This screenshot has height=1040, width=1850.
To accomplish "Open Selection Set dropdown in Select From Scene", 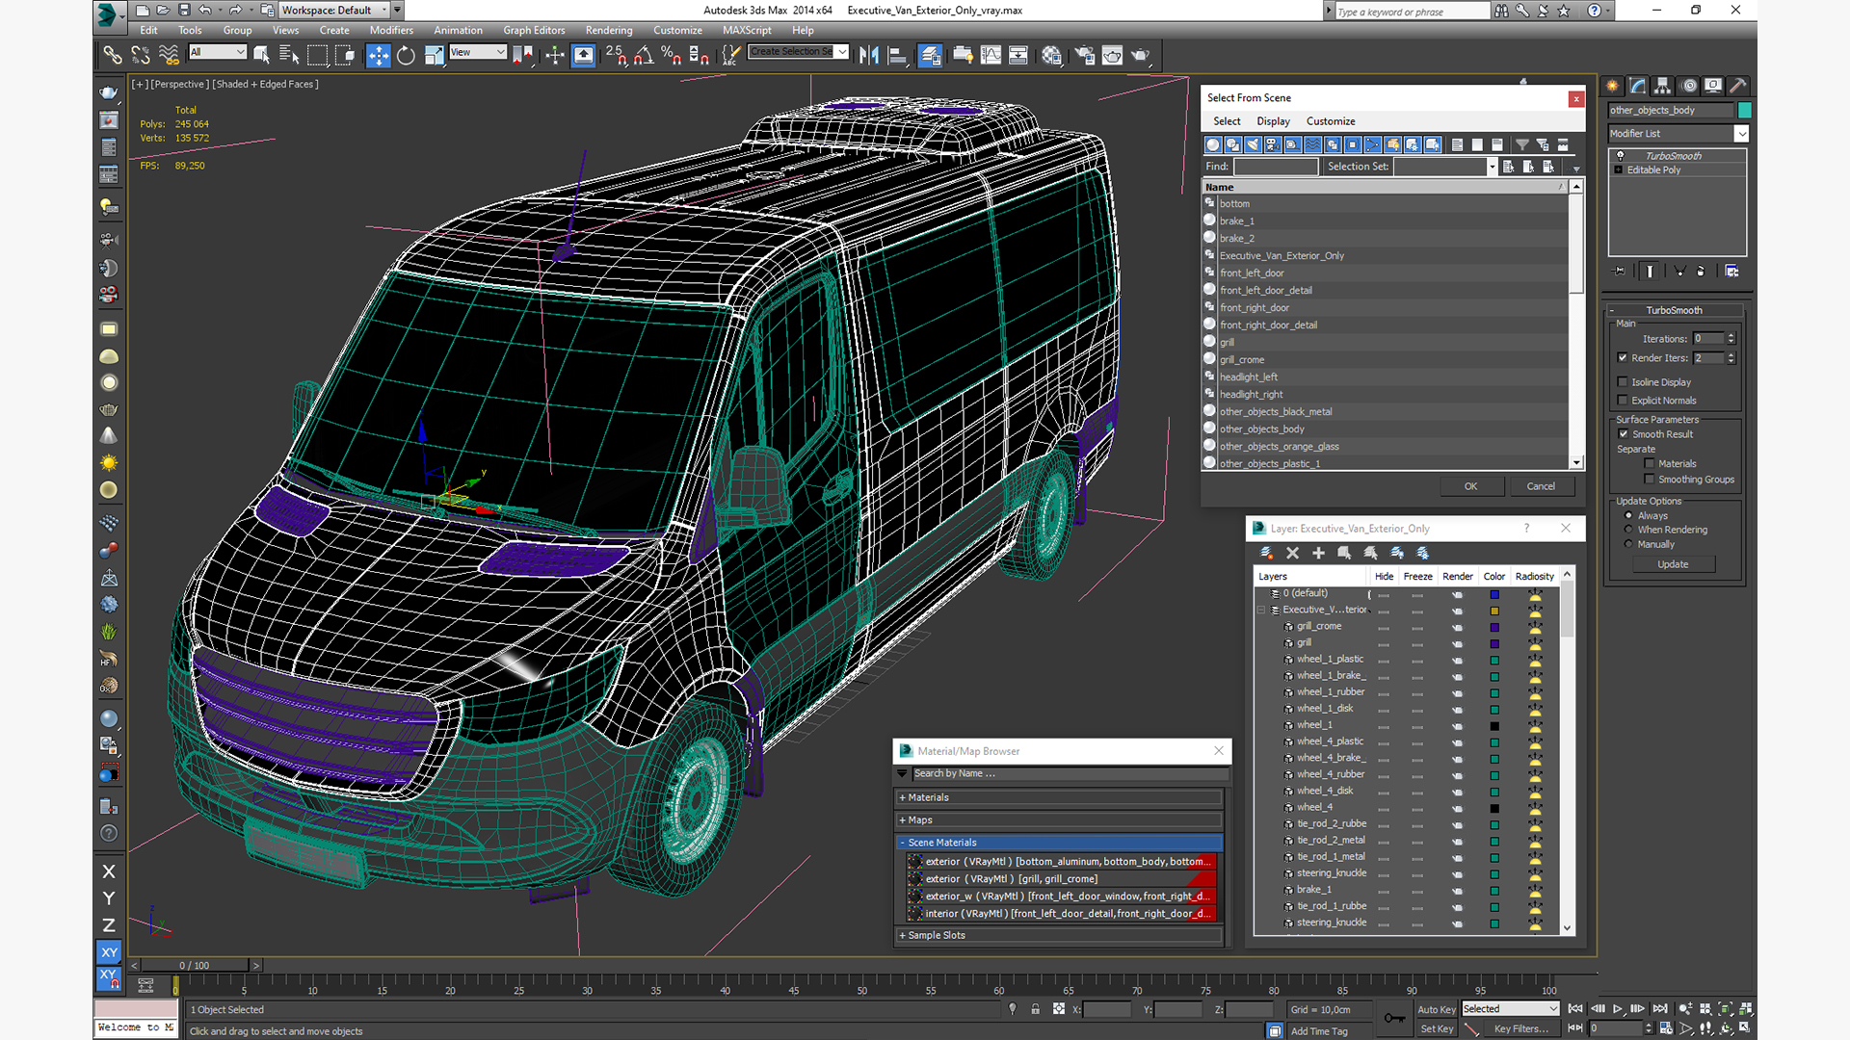I will [x=1492, y=167].
